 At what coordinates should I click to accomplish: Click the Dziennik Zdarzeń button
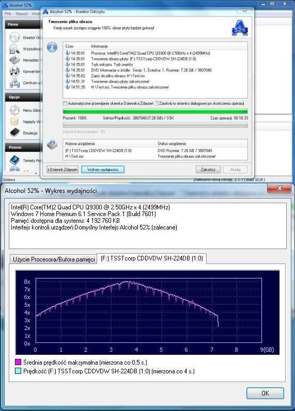pos(63,170)
